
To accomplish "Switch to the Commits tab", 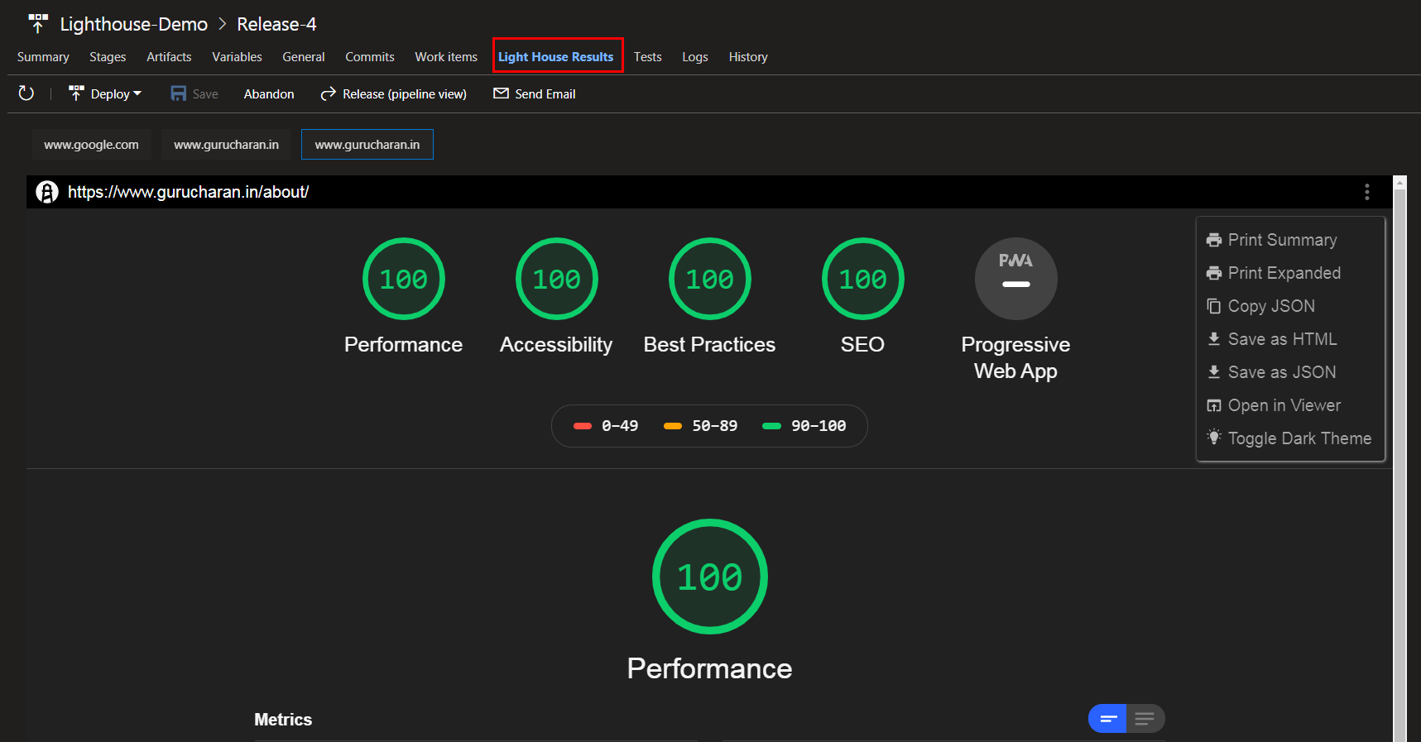I will click(370, 56).
